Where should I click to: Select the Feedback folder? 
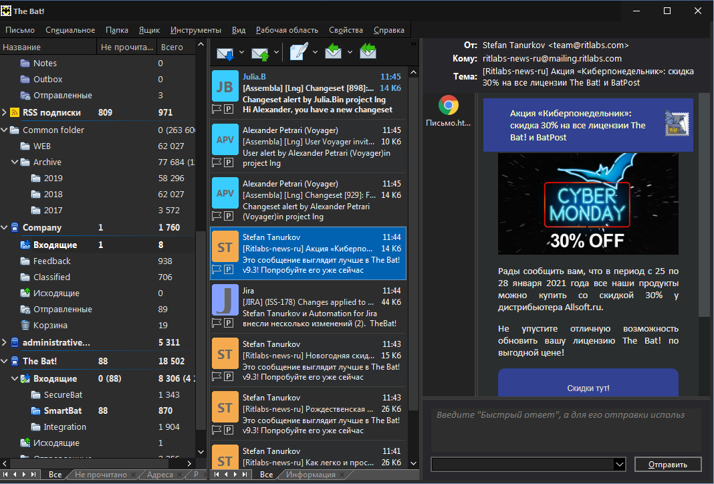52,261
